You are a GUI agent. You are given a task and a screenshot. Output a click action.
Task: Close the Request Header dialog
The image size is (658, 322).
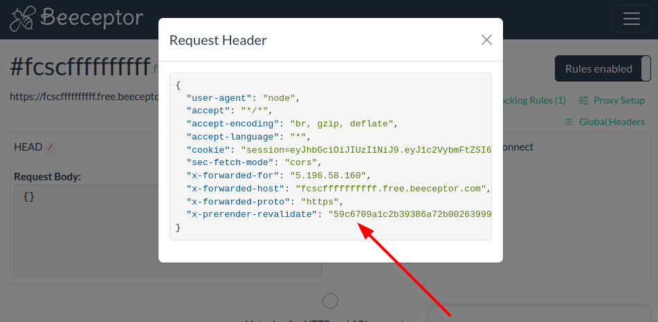click(486, 40)
